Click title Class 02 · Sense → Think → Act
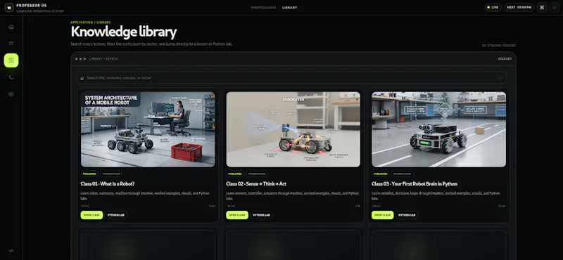This screenshot has height=260, width=563. tap(256, 184)
